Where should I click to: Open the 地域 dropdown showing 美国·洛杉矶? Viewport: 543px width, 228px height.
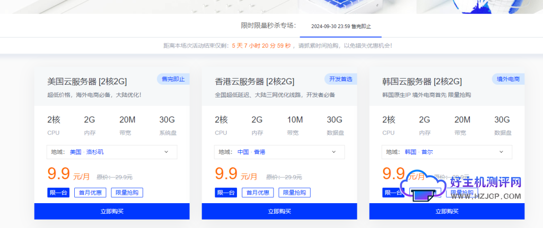[x=112, y=152]
